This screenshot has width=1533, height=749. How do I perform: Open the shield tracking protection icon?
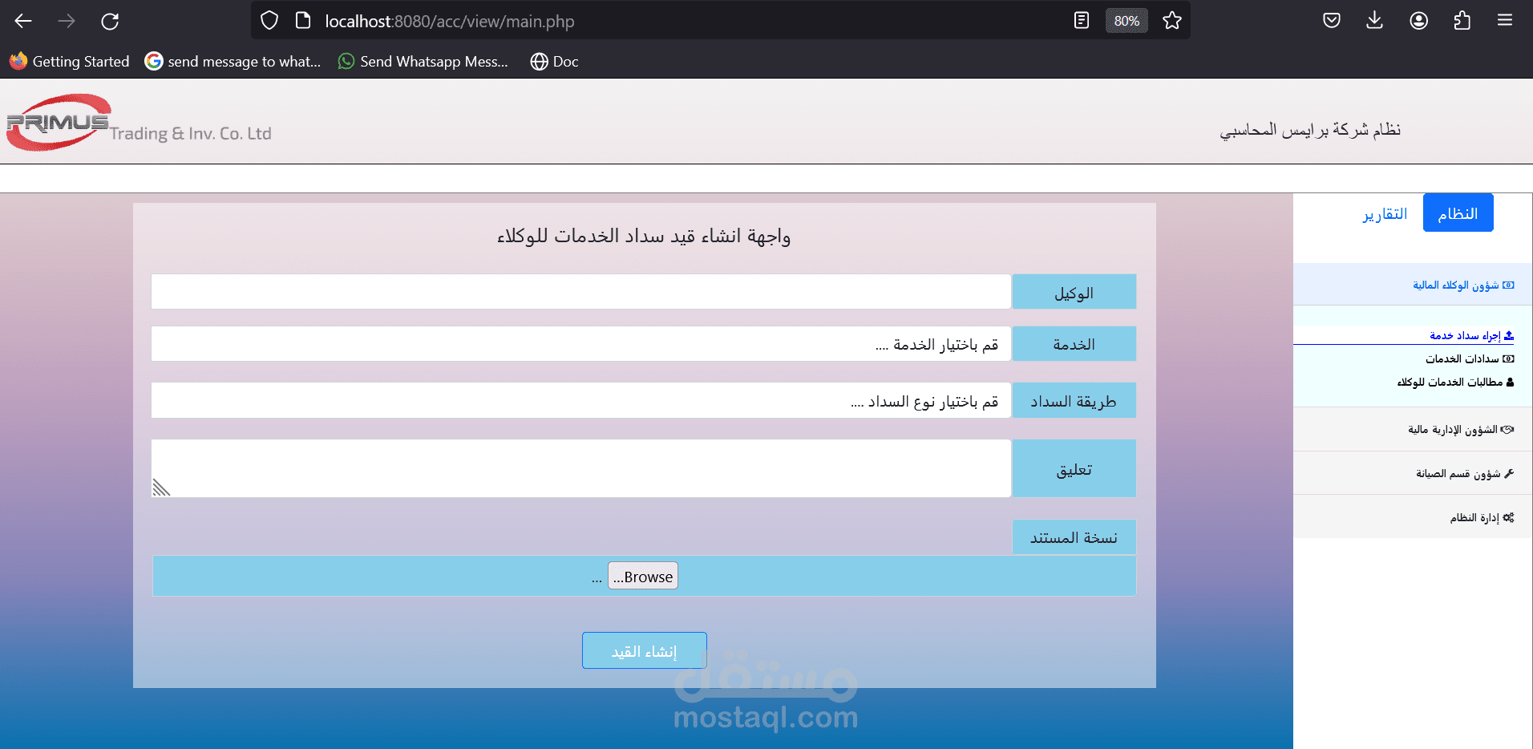(x=269, y=21)
